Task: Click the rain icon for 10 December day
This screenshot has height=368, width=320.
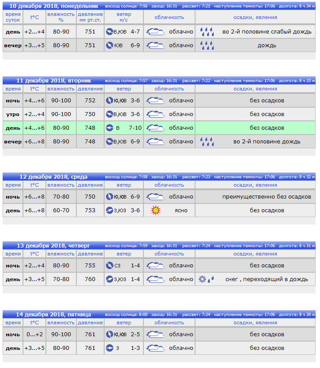Action: [207, 32]
